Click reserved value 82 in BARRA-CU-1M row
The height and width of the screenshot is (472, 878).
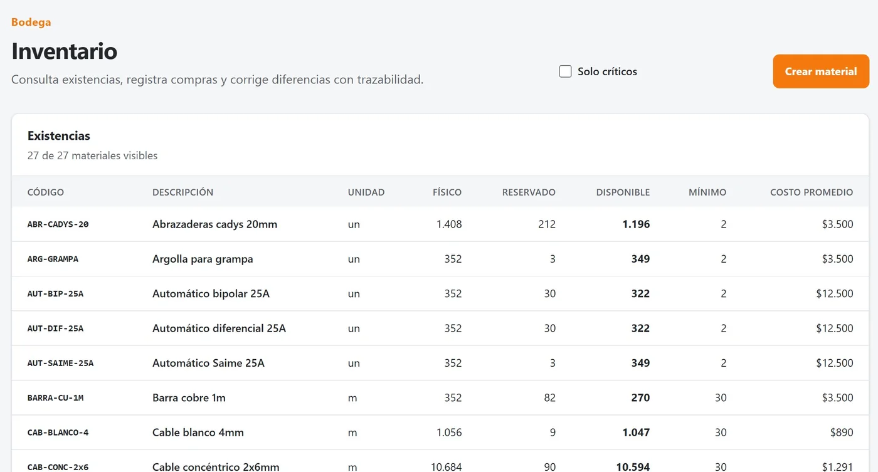click(x=549, y=398)
